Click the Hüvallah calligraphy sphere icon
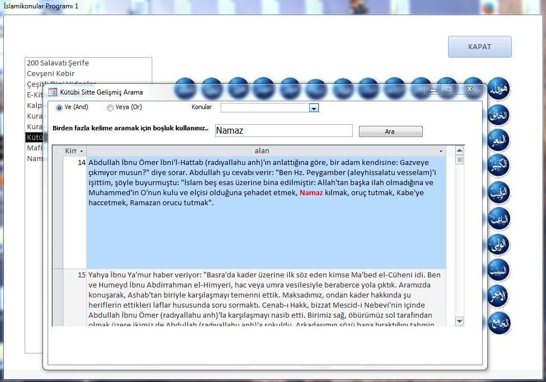This screenshot has height=382, width=546. (x=498, y=89)
